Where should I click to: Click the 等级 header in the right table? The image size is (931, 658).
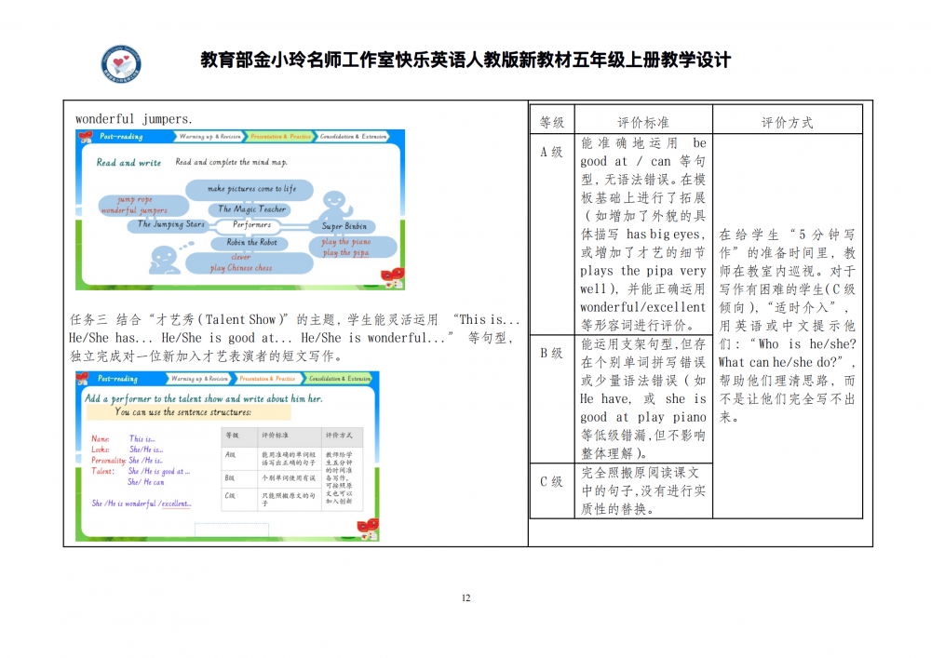(552, 123)
